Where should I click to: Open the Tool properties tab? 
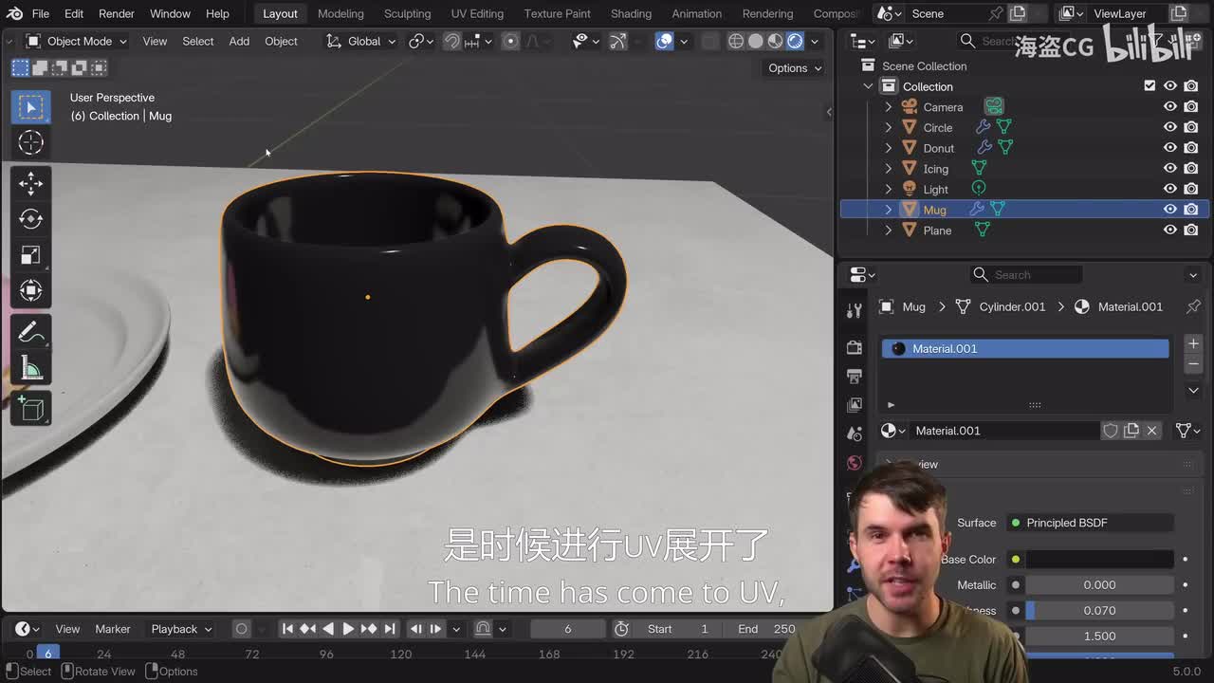point(855,310)
